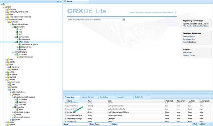Image resolution: width=213 pixels, height=126 pixels.
Task: Select the sling:resourceType property row
Action: (x=137, y=115)
